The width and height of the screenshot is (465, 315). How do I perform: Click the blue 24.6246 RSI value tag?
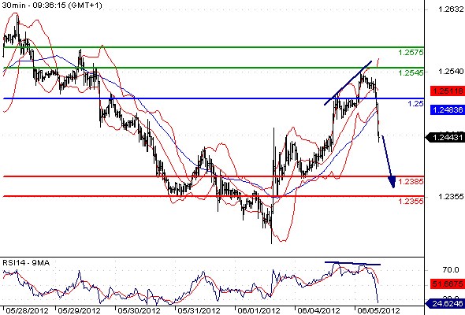pos(445,303)
